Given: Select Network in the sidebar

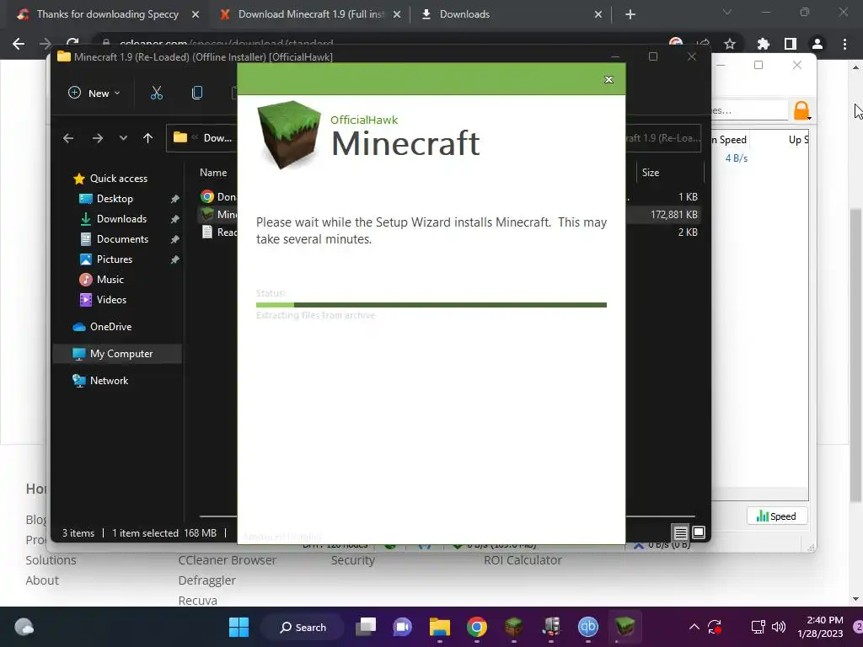Looking at the screenshot, I should click(x=109, y=381).
